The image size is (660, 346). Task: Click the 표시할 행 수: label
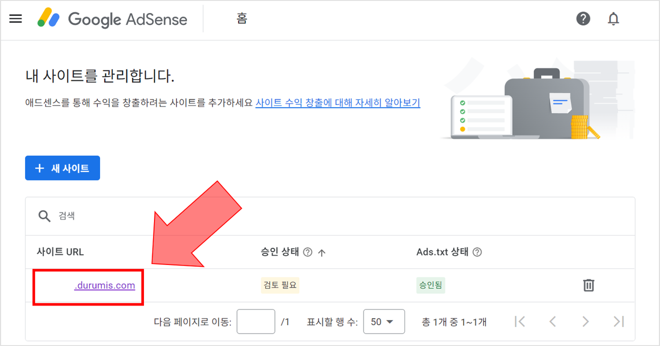(x=332, y=322)
